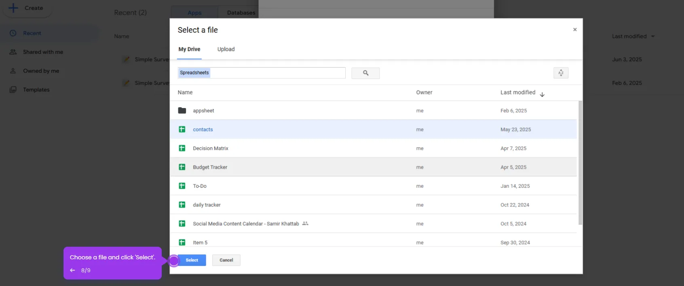
Task: Click the Last modified sort arrow in dialog
Action: click(542, 94)
